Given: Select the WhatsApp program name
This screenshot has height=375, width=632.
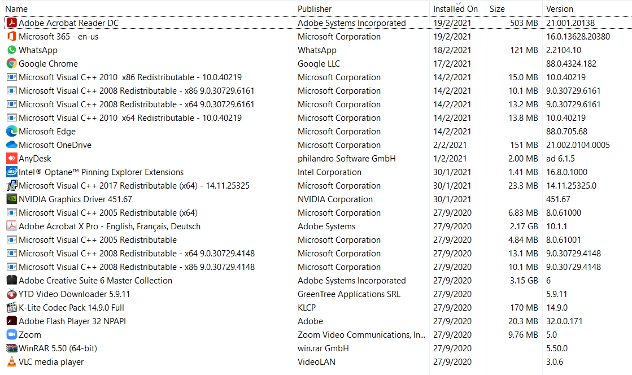Looking at the screenshot, I should point(38,50).
